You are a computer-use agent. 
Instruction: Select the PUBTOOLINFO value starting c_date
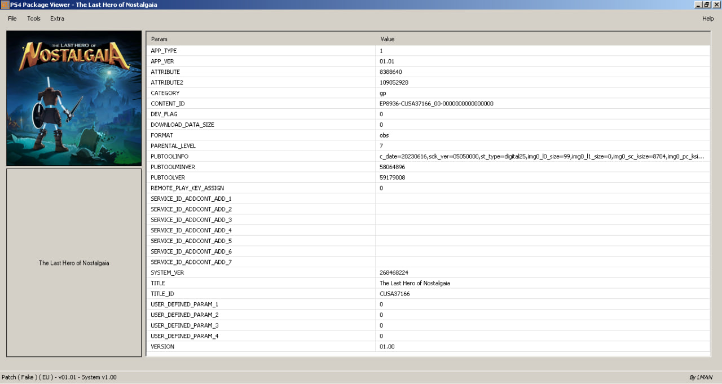pyautogui.click(x=541, y=156)
